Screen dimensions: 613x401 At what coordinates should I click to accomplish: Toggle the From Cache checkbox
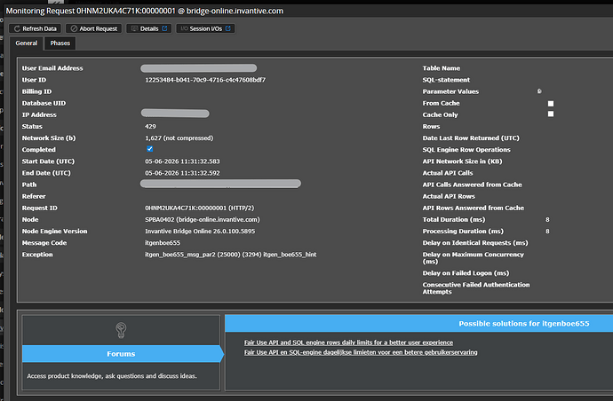click(551, 104)
